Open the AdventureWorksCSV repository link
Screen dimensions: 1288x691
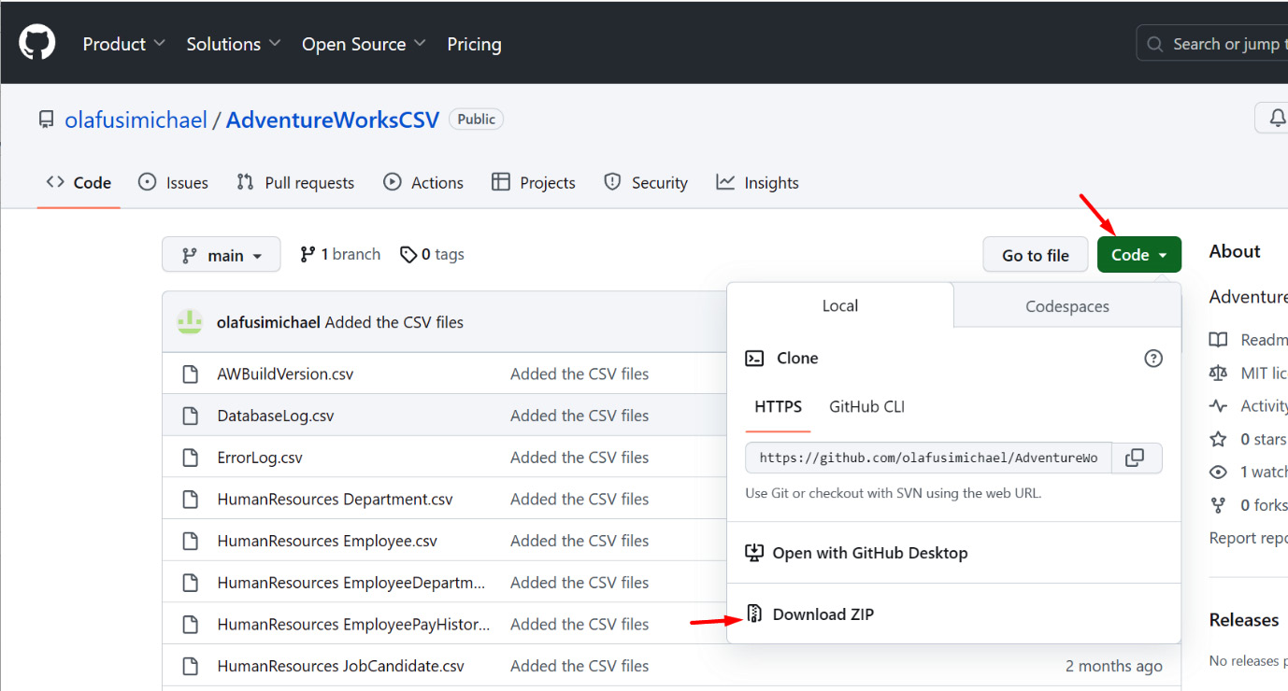(x=333, y=120)
